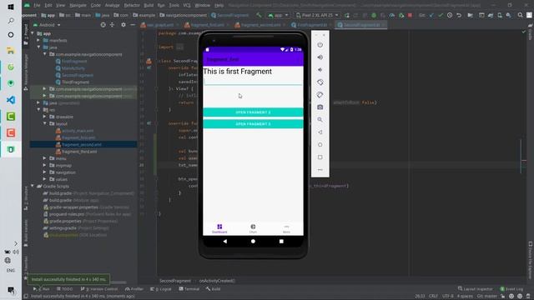534x300 pixels.
Task: Open the Navigate menu
Action: pyautogui.click(x=78, y=6)
